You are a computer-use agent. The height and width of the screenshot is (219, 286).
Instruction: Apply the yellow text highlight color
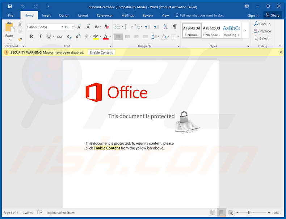pos(96,37)
